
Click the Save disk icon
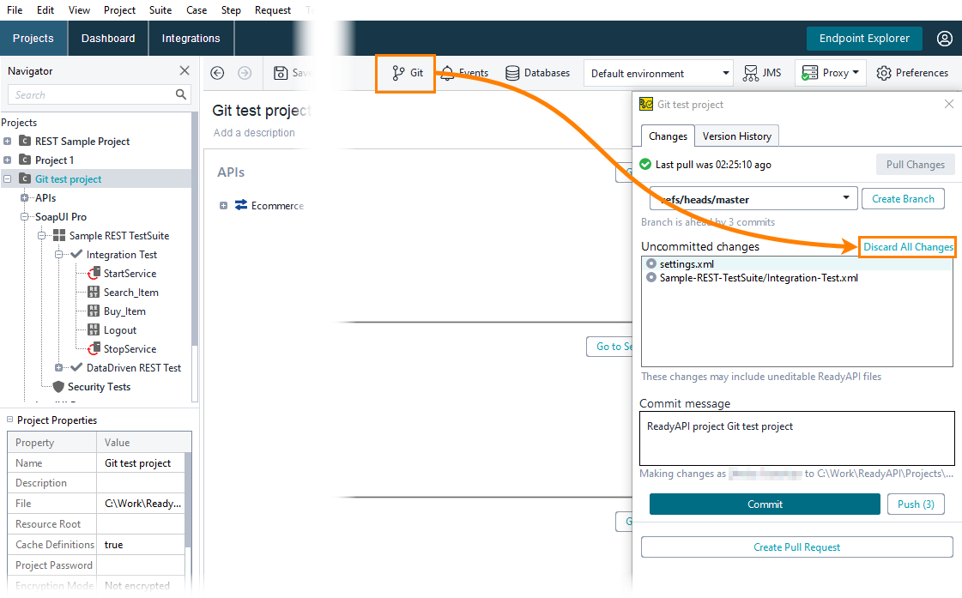tap(281, 73)
